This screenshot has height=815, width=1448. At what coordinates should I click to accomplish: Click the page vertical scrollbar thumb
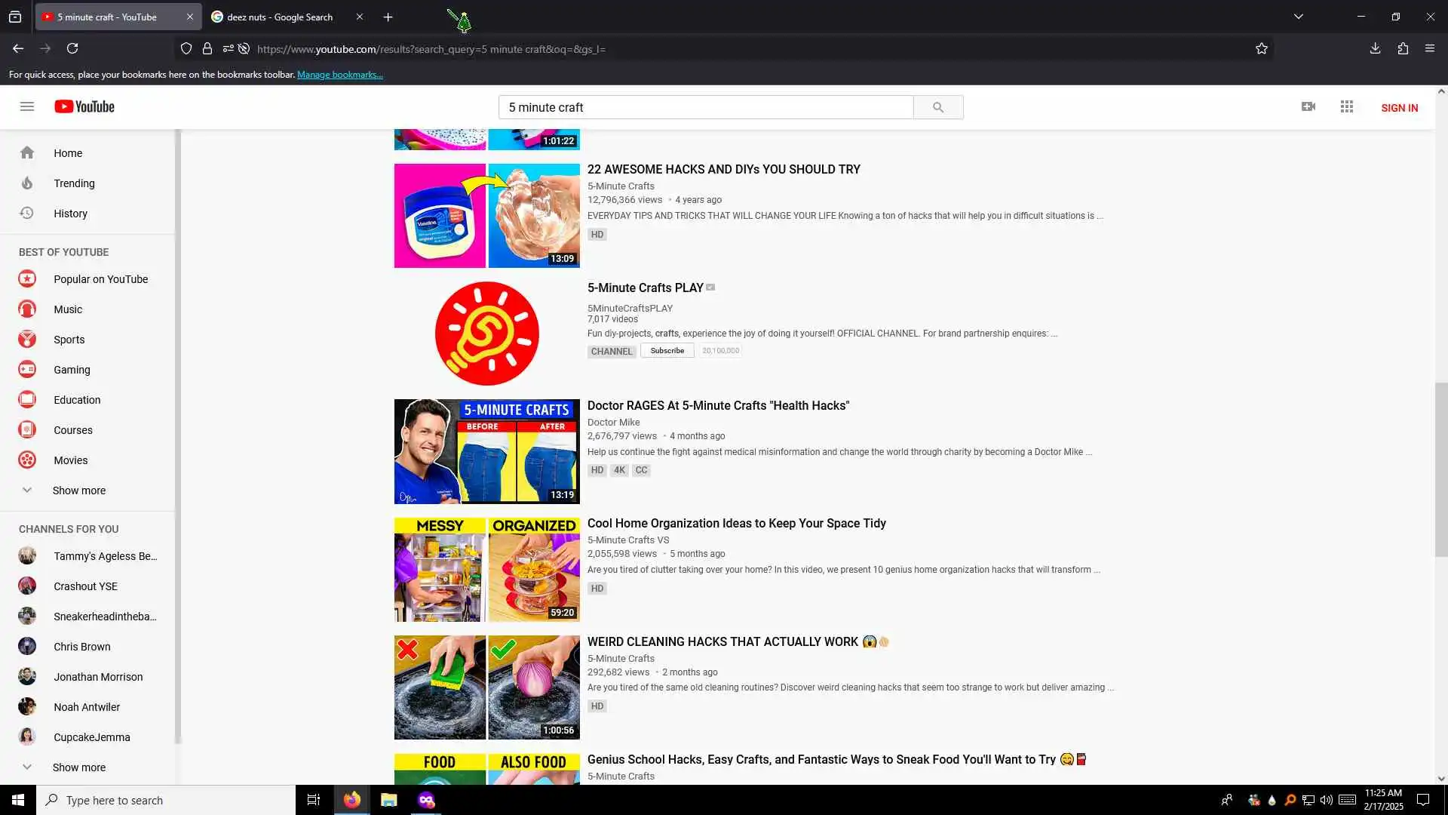[x=1441, y=468]
